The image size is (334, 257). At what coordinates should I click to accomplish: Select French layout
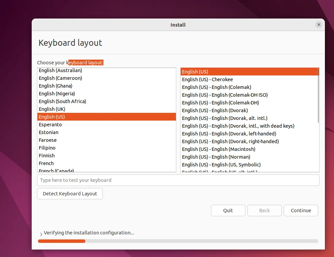pyautogui.click(x=107, y=163)
